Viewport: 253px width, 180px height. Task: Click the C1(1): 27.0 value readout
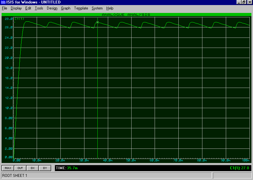pyautogui.click(x=239, y=168)
